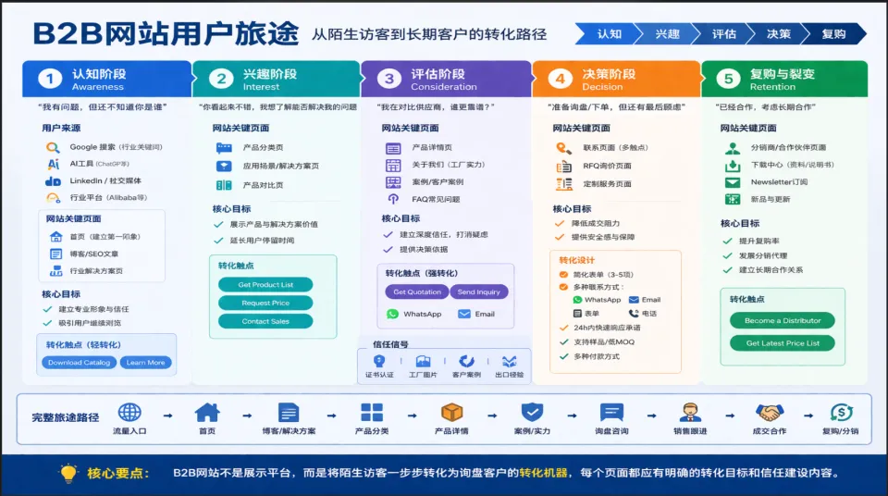The image size is (888, 496).
Task: Click the 定制服务页面 icon
Action: pyautogui.click(x=563, y=184)
